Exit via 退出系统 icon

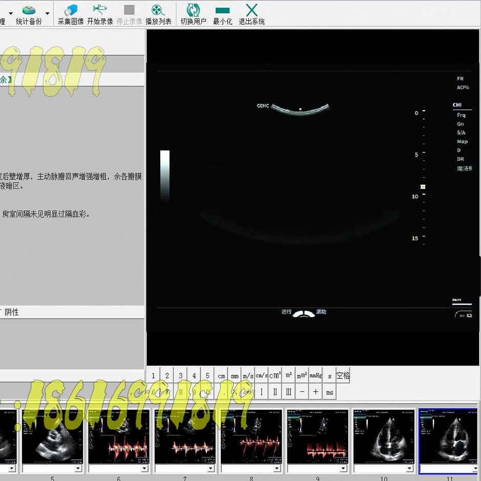coord(252,14)
